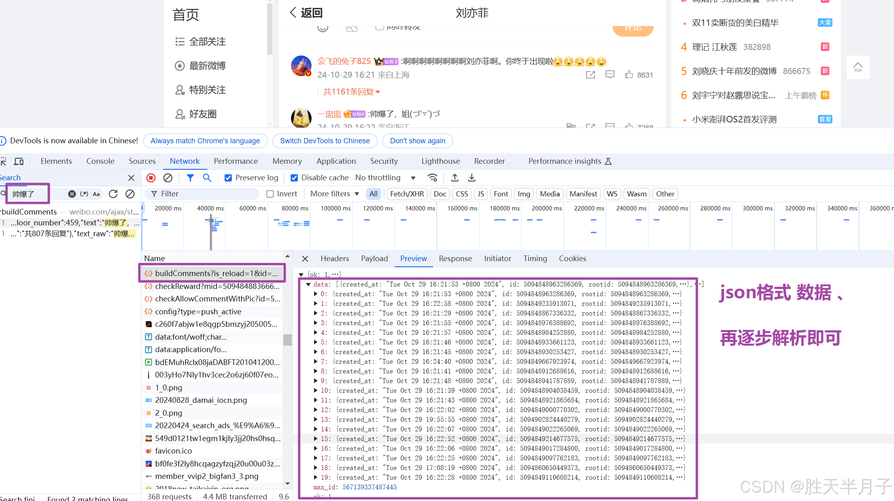
Task: Enable the Invert filter checkbox
Action: [270, 194]
